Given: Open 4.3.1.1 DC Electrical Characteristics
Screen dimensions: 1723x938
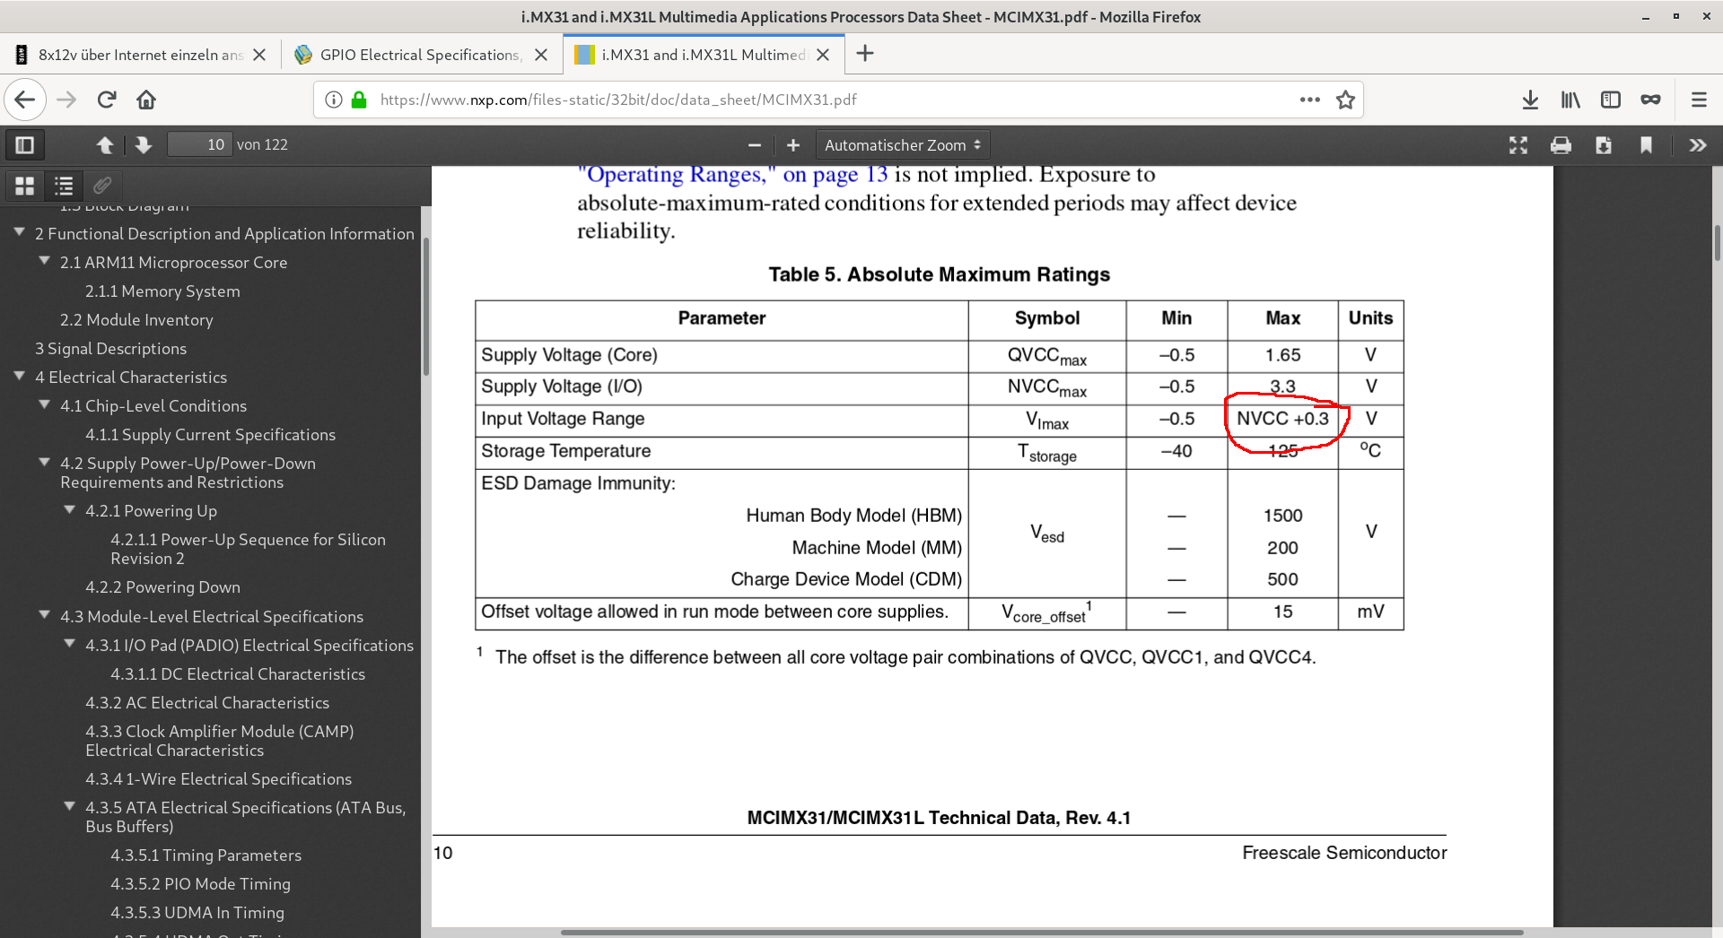Looking at the screenshot, I should (238, 674).
